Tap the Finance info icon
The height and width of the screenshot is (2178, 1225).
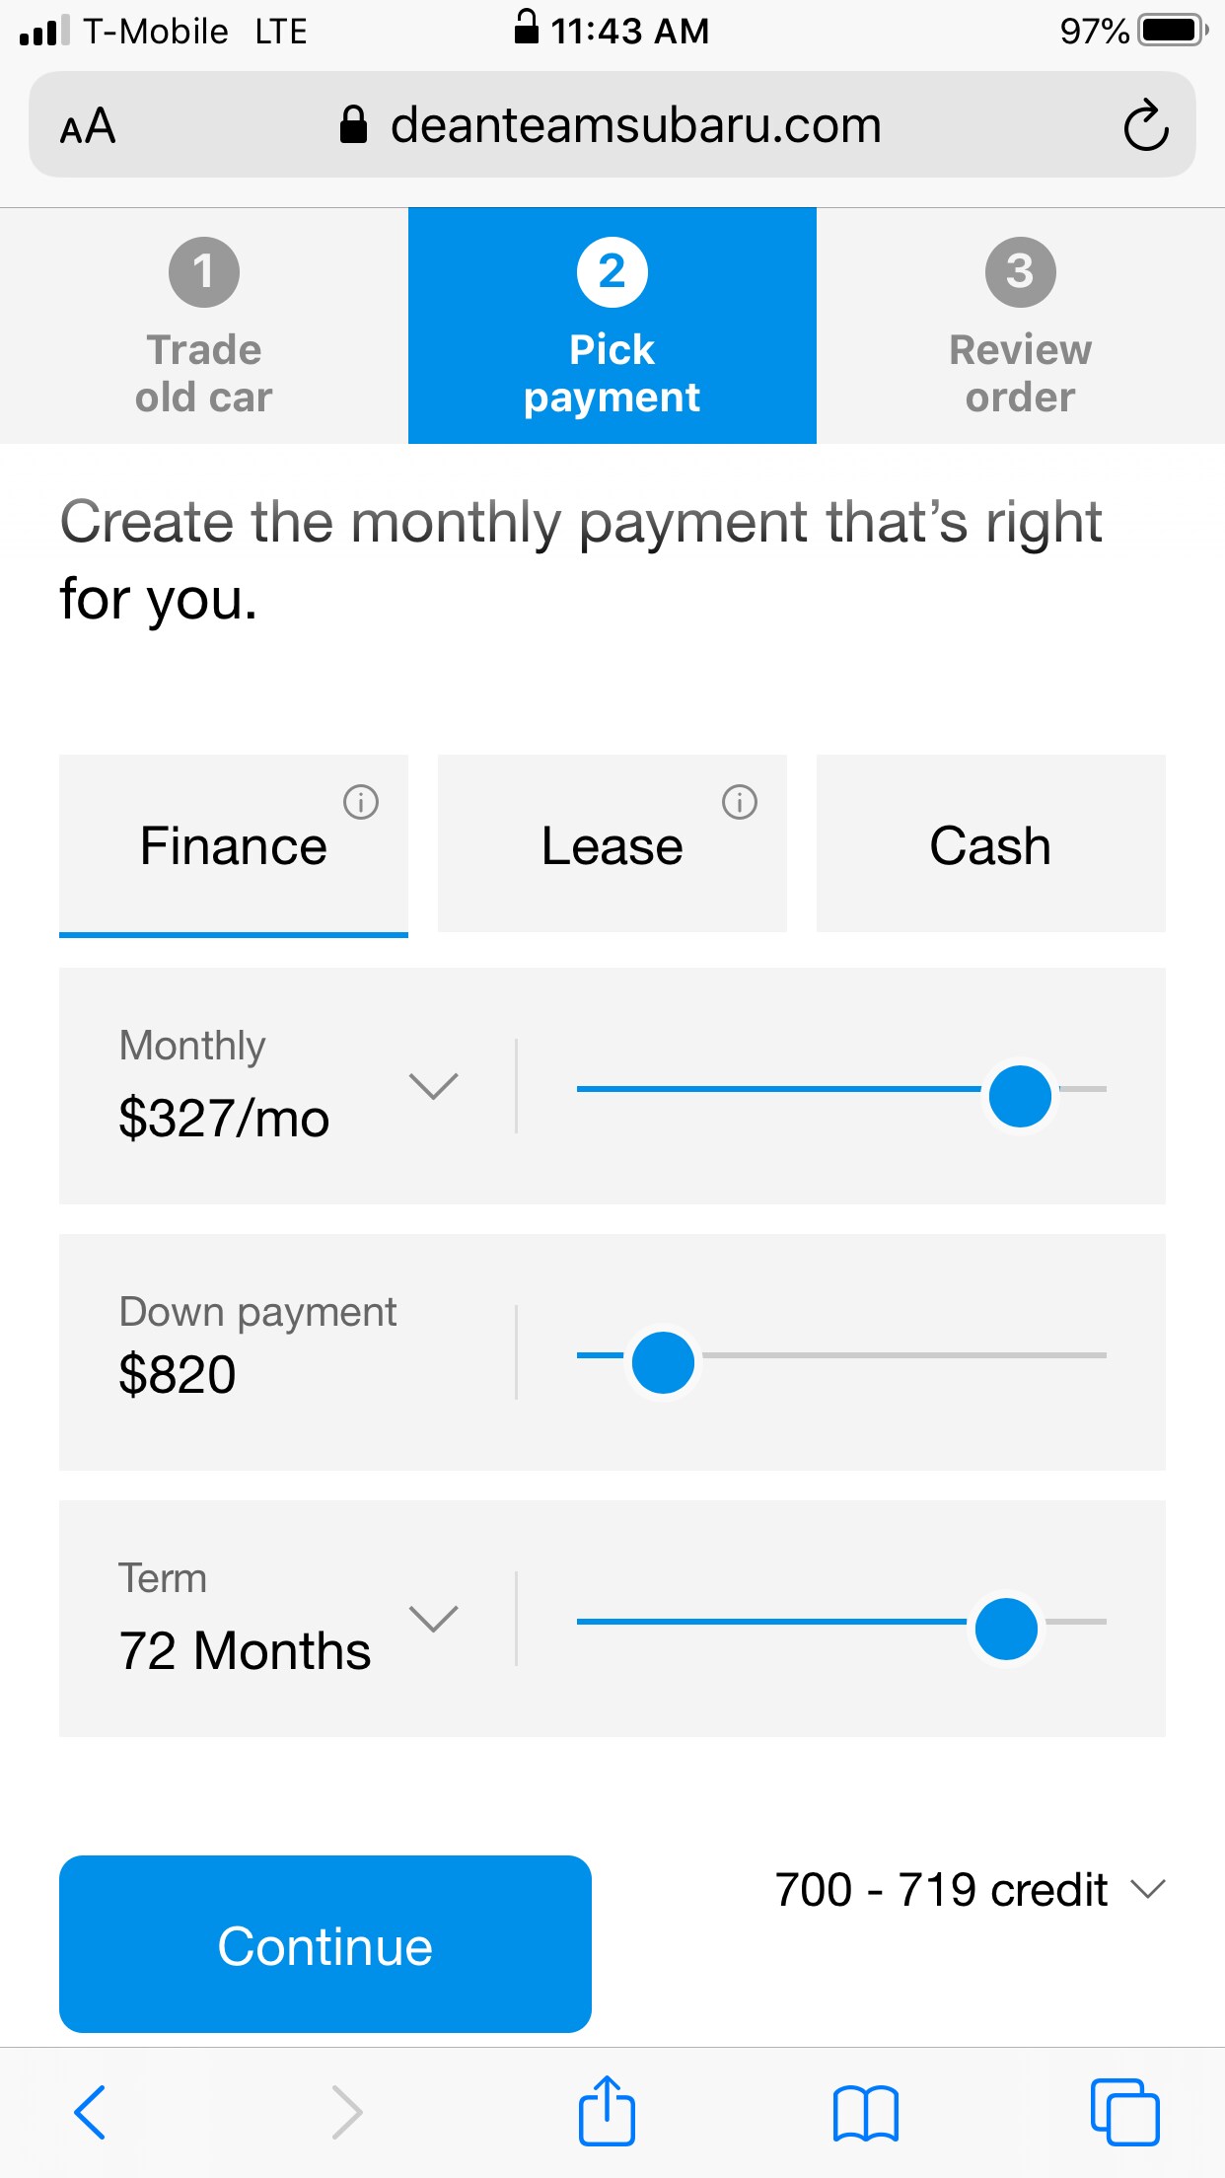(x=361, y=802)
